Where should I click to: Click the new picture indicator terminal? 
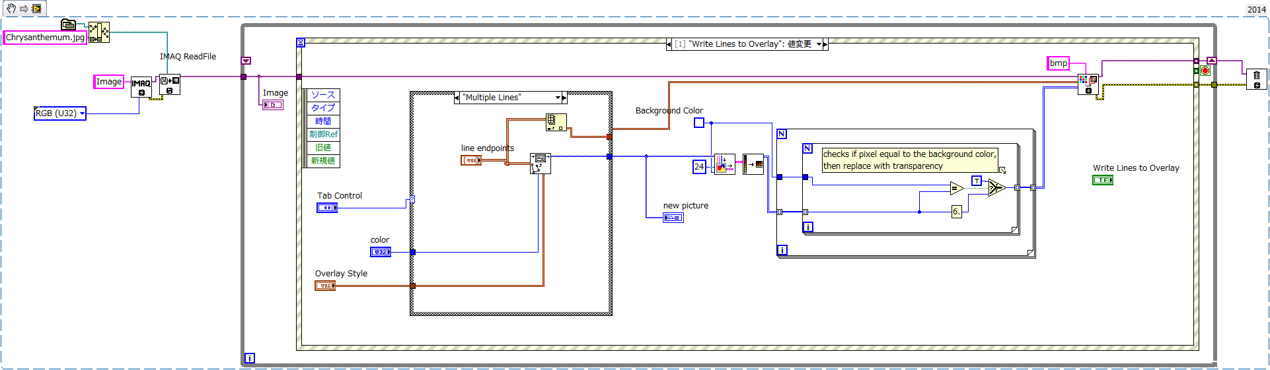(x=673, y=218)
